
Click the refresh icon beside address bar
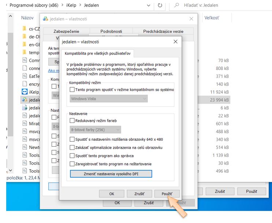160,6
